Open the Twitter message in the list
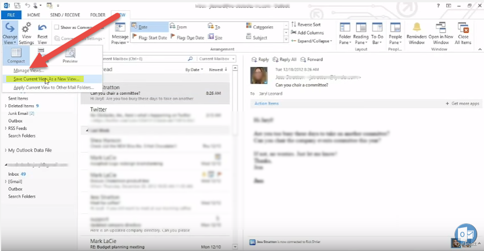The height and width of the screenshot is (251, 484). click(x=155, y=115)
